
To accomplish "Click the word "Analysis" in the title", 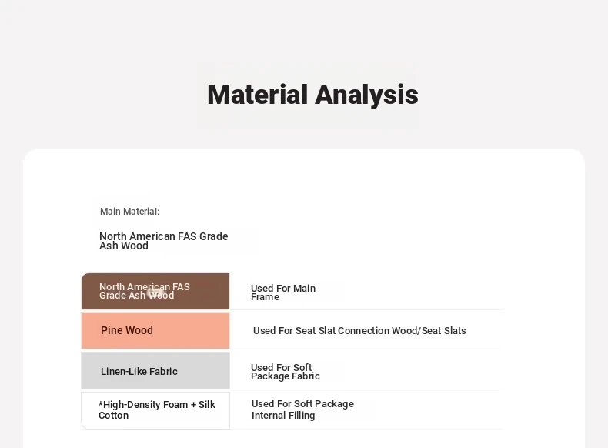I will (366, 95).
